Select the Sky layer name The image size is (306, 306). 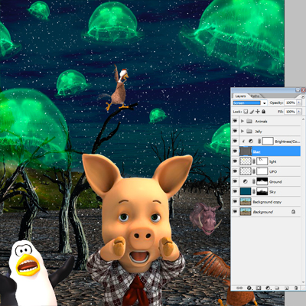[272, 192]
